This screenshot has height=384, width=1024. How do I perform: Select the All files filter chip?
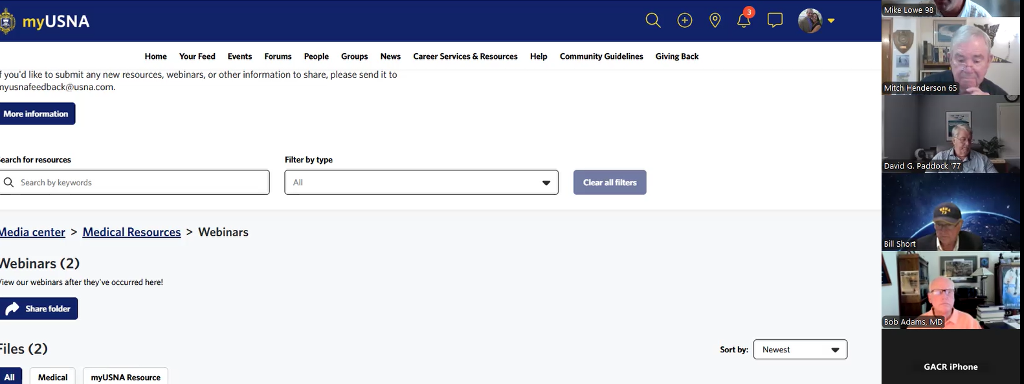pyautogui.click(x=10, y=377)
